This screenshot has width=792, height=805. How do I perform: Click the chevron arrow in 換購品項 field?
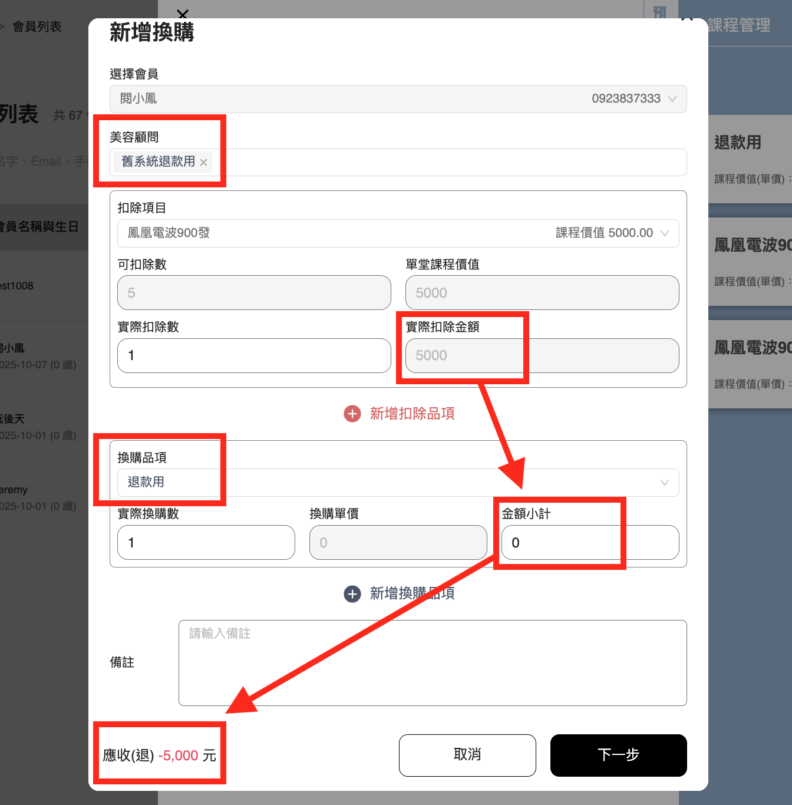665,483
